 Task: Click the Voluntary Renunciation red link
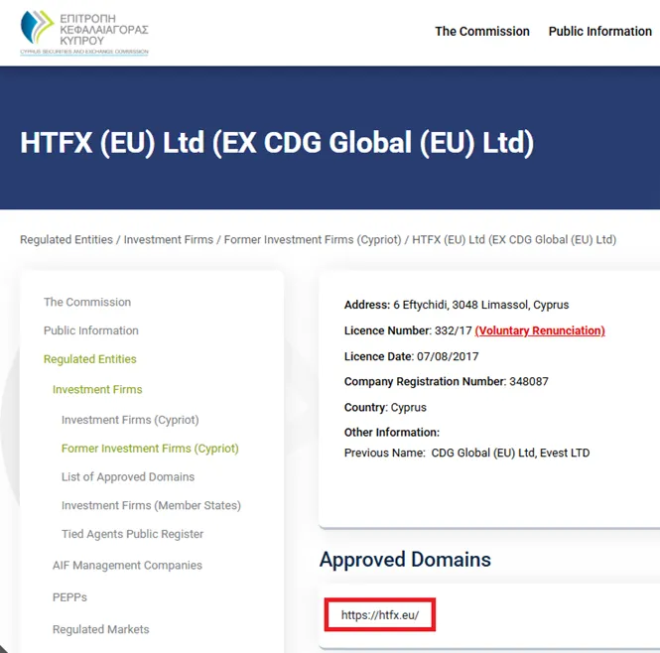[x=540, y=330]
